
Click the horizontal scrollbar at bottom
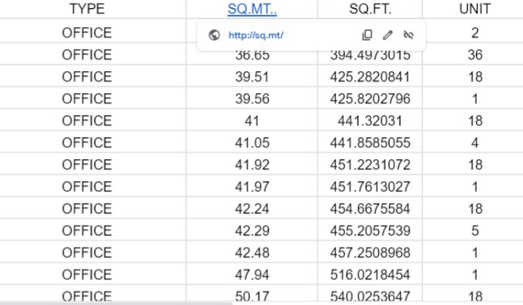click(116, 304)
